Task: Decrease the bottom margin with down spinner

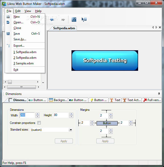Action: (111, 132)
